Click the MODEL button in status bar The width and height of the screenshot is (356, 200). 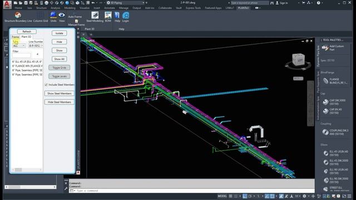[222, 196]
